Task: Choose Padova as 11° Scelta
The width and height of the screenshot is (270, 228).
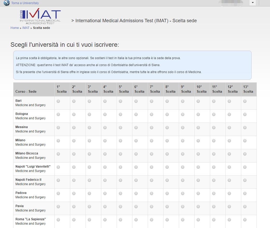Action: (214, 193)
